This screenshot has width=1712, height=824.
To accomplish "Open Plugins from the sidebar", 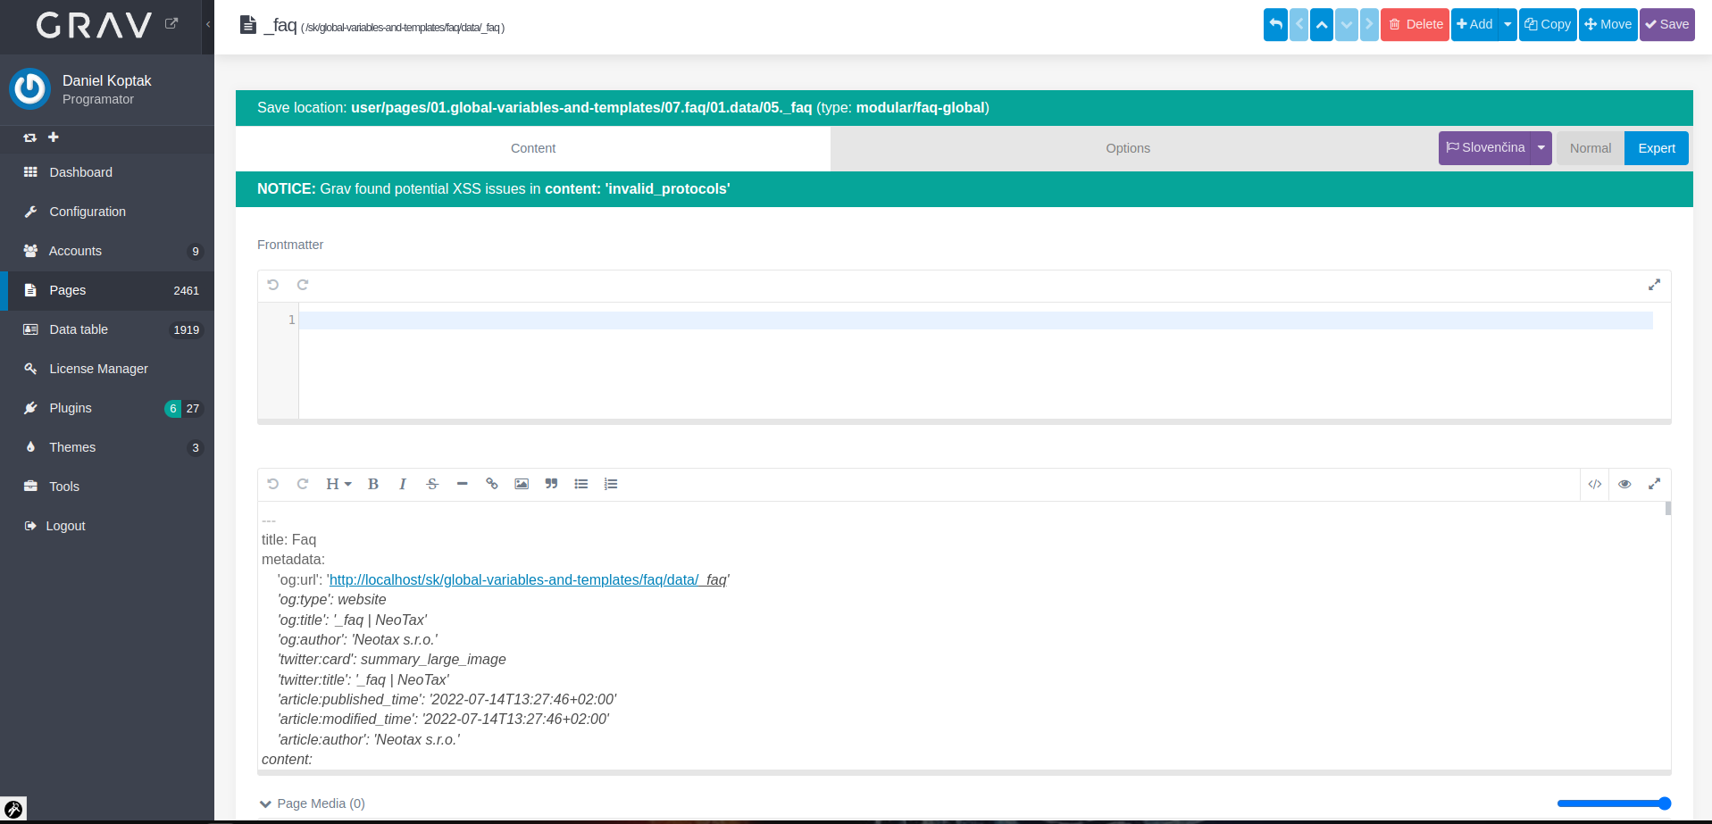I will [x=107, y=408].
